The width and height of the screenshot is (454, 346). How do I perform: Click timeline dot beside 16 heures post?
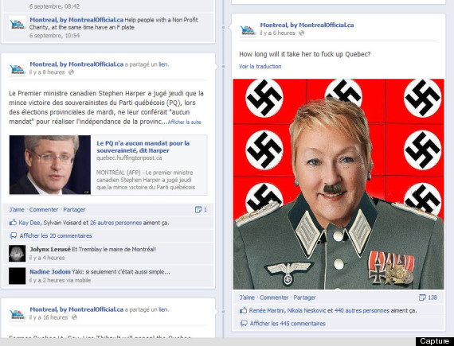tap(223, 312)
